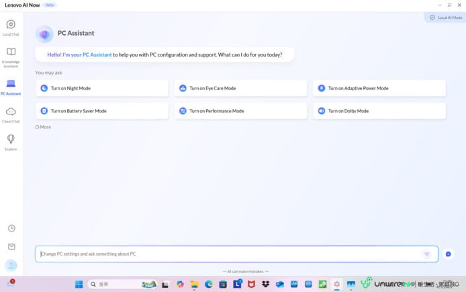This screenshot has height=292, width=466.
Task: Open McAfee from the taskbar
Action: click(x=251, y=284)
